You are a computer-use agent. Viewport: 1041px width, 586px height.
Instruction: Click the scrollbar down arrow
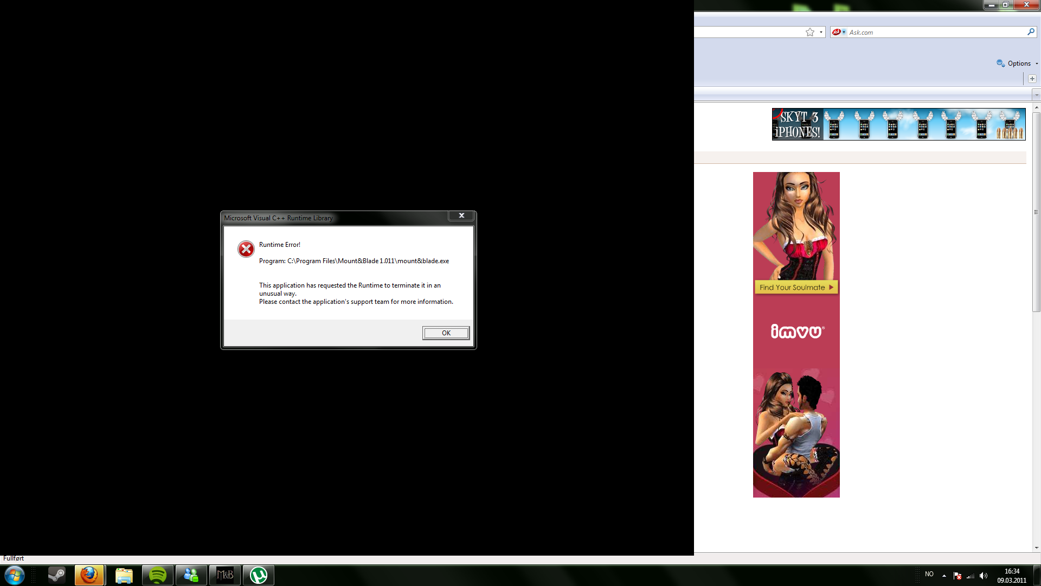coord(1036,548)
